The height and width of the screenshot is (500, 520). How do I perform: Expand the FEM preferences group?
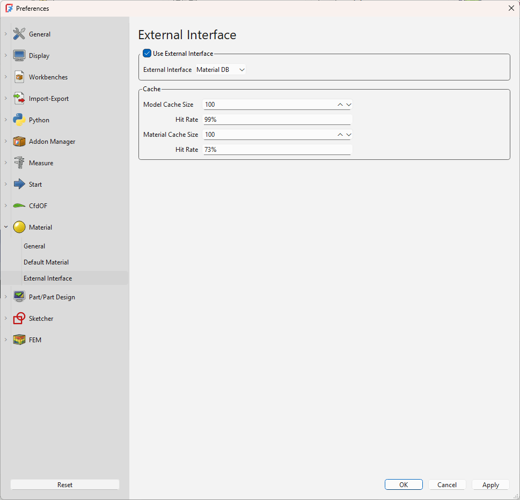point(6,340)
